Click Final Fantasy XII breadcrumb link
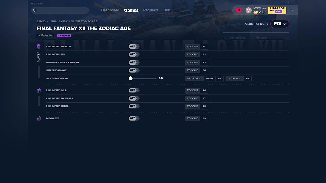The image size is (326, 183). point(74,21)
